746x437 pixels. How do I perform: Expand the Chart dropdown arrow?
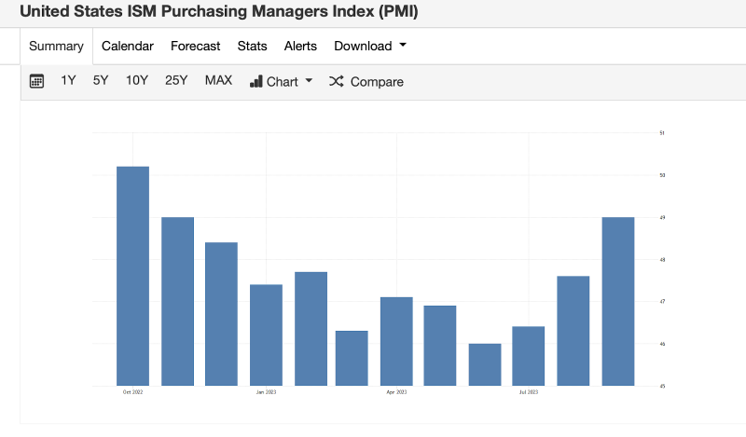309,81
